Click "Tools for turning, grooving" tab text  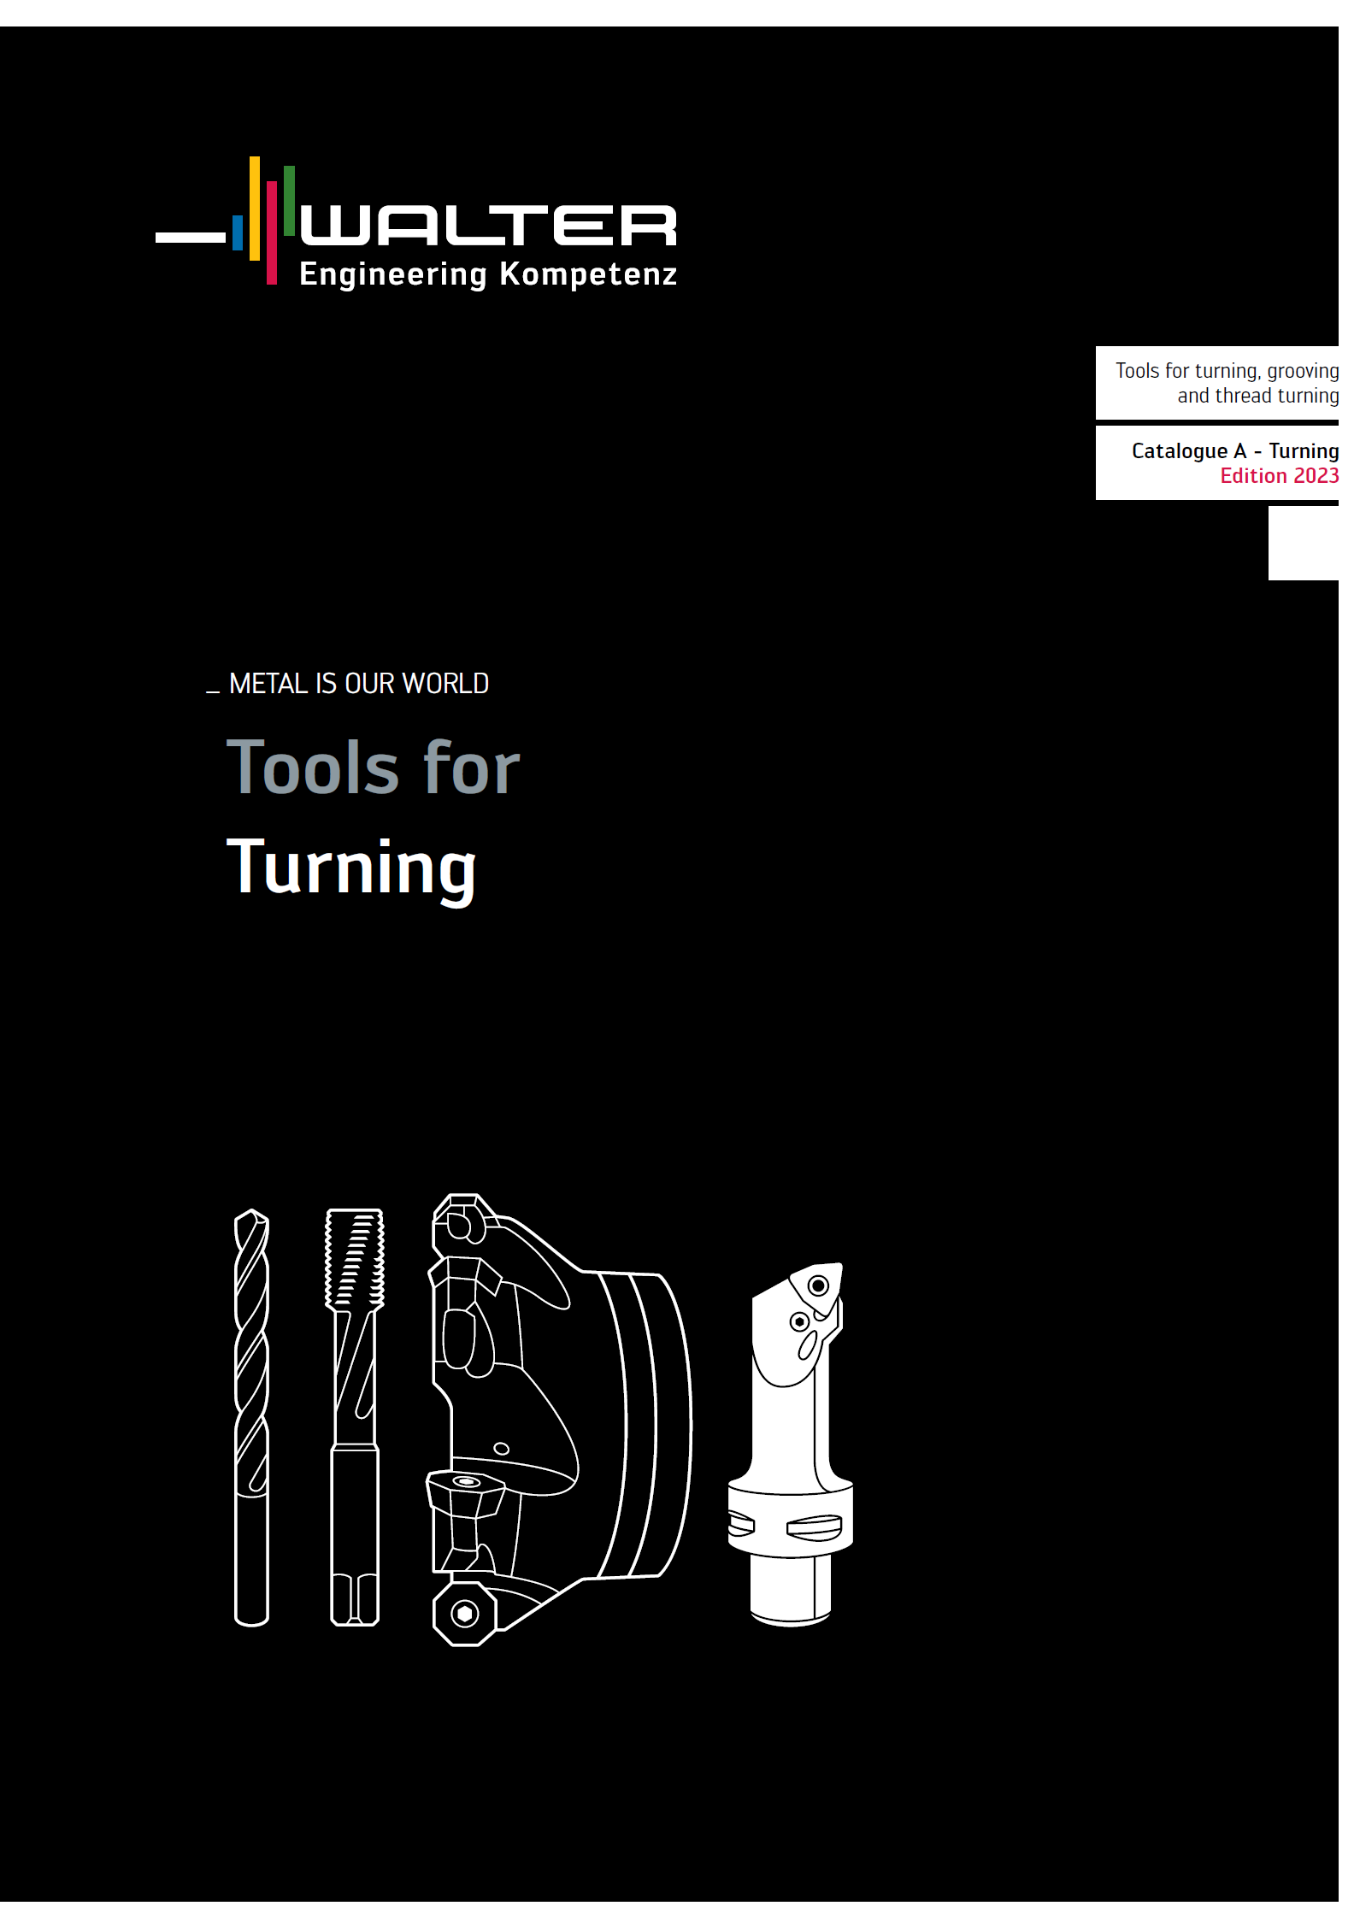1227,371
